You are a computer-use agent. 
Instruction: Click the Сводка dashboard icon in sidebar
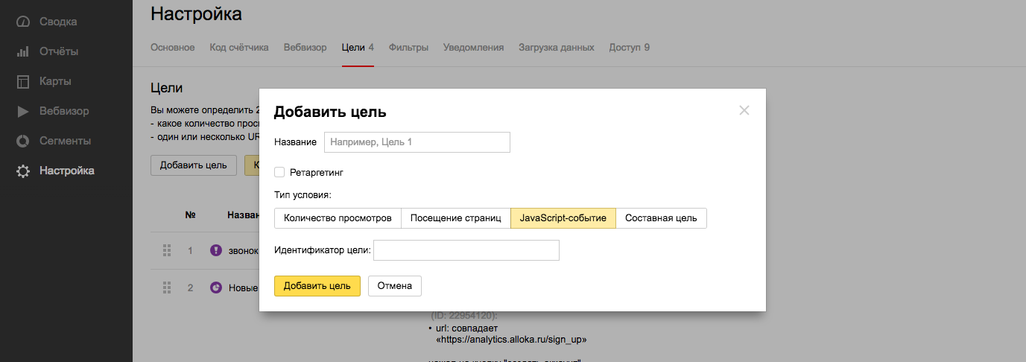coord(23,22)
